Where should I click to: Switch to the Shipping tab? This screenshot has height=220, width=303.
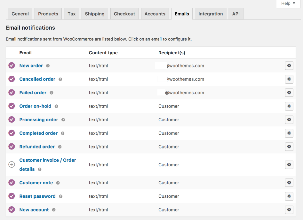(95, 14)
